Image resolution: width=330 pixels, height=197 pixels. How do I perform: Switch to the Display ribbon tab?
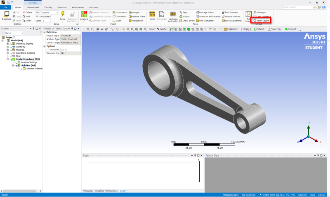pos(48,7)
